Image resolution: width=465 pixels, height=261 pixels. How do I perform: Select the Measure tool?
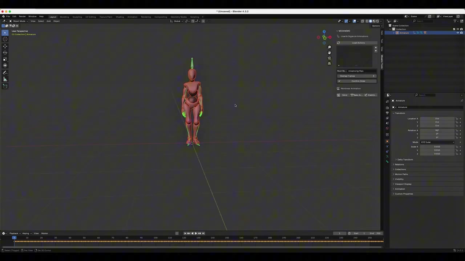click(x=5, y=79)
